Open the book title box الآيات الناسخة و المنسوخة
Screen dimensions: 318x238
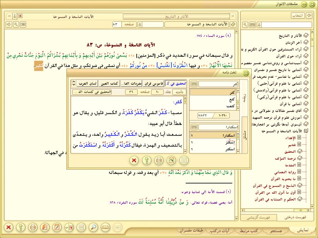[197, 25]
